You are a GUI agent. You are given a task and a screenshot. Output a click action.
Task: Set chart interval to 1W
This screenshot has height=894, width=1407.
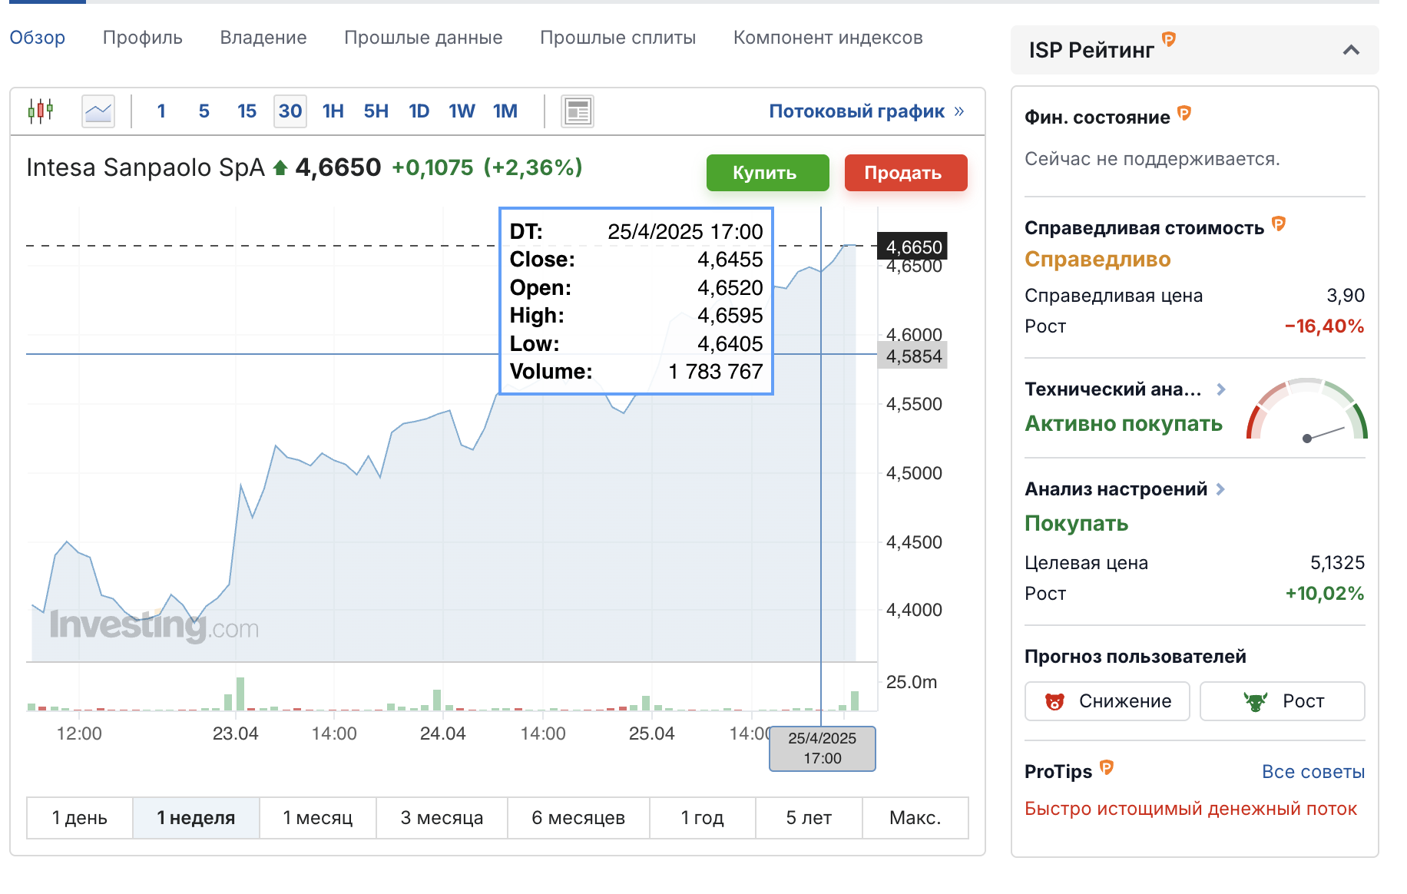(x=462, y=111)
